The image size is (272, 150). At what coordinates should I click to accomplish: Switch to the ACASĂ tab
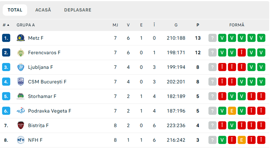(x=43, y=10)
